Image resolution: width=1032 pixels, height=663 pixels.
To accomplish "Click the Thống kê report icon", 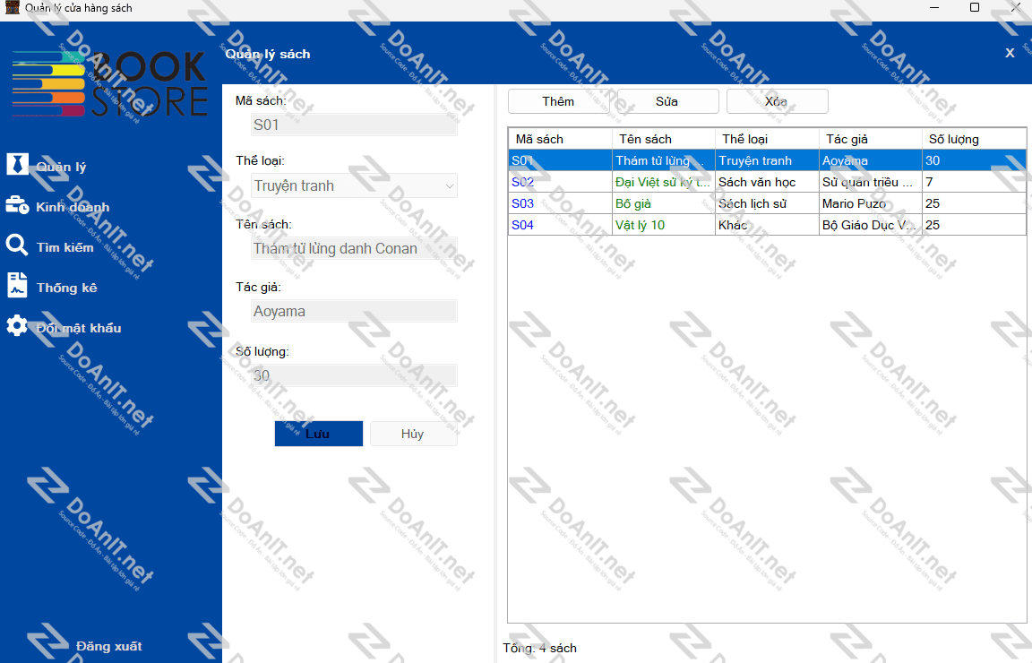I will [17, 286].
